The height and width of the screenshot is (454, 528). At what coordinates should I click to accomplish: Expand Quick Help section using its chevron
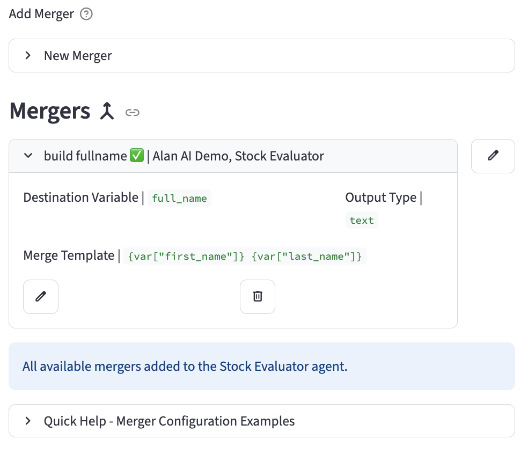[x=28, y=421]
